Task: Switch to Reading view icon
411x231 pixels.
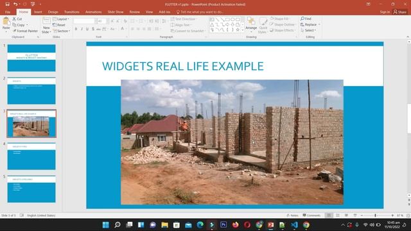Action: [x=346, y=216]
